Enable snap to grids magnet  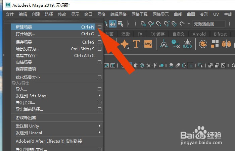[143, 24]
